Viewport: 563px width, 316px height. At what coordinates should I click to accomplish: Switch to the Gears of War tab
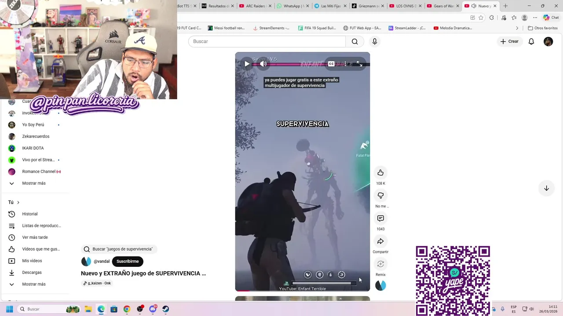click(442, 6)
